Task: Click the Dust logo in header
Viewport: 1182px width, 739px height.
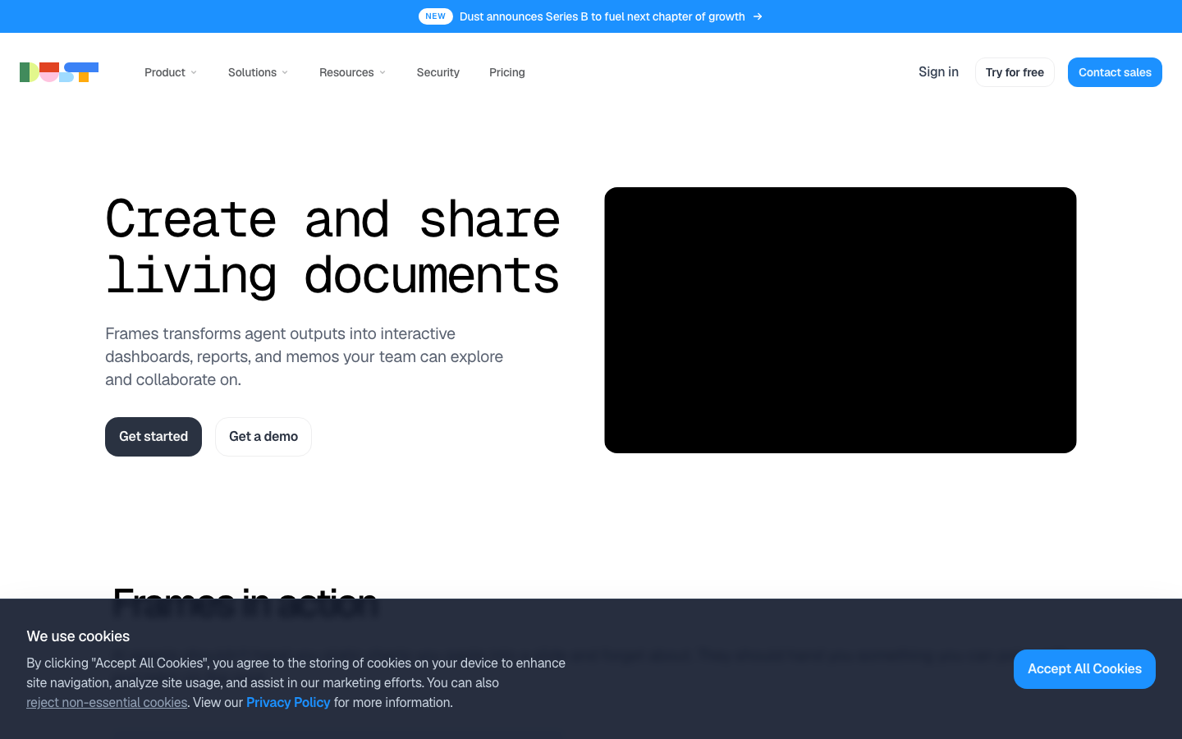Action: tap(59, 72)
